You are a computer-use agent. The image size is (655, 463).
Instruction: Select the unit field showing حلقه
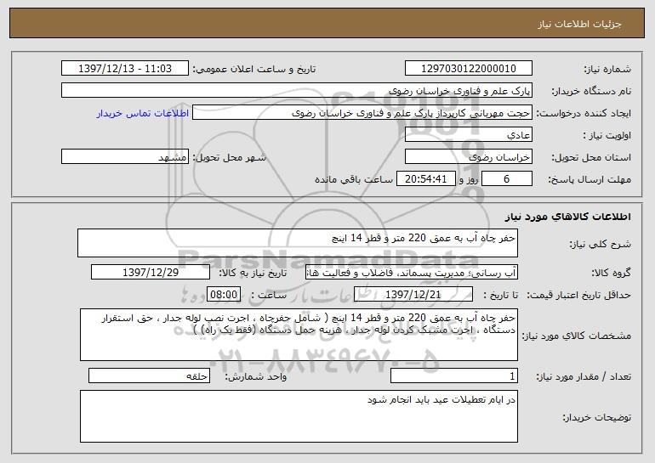pos(149,375)
